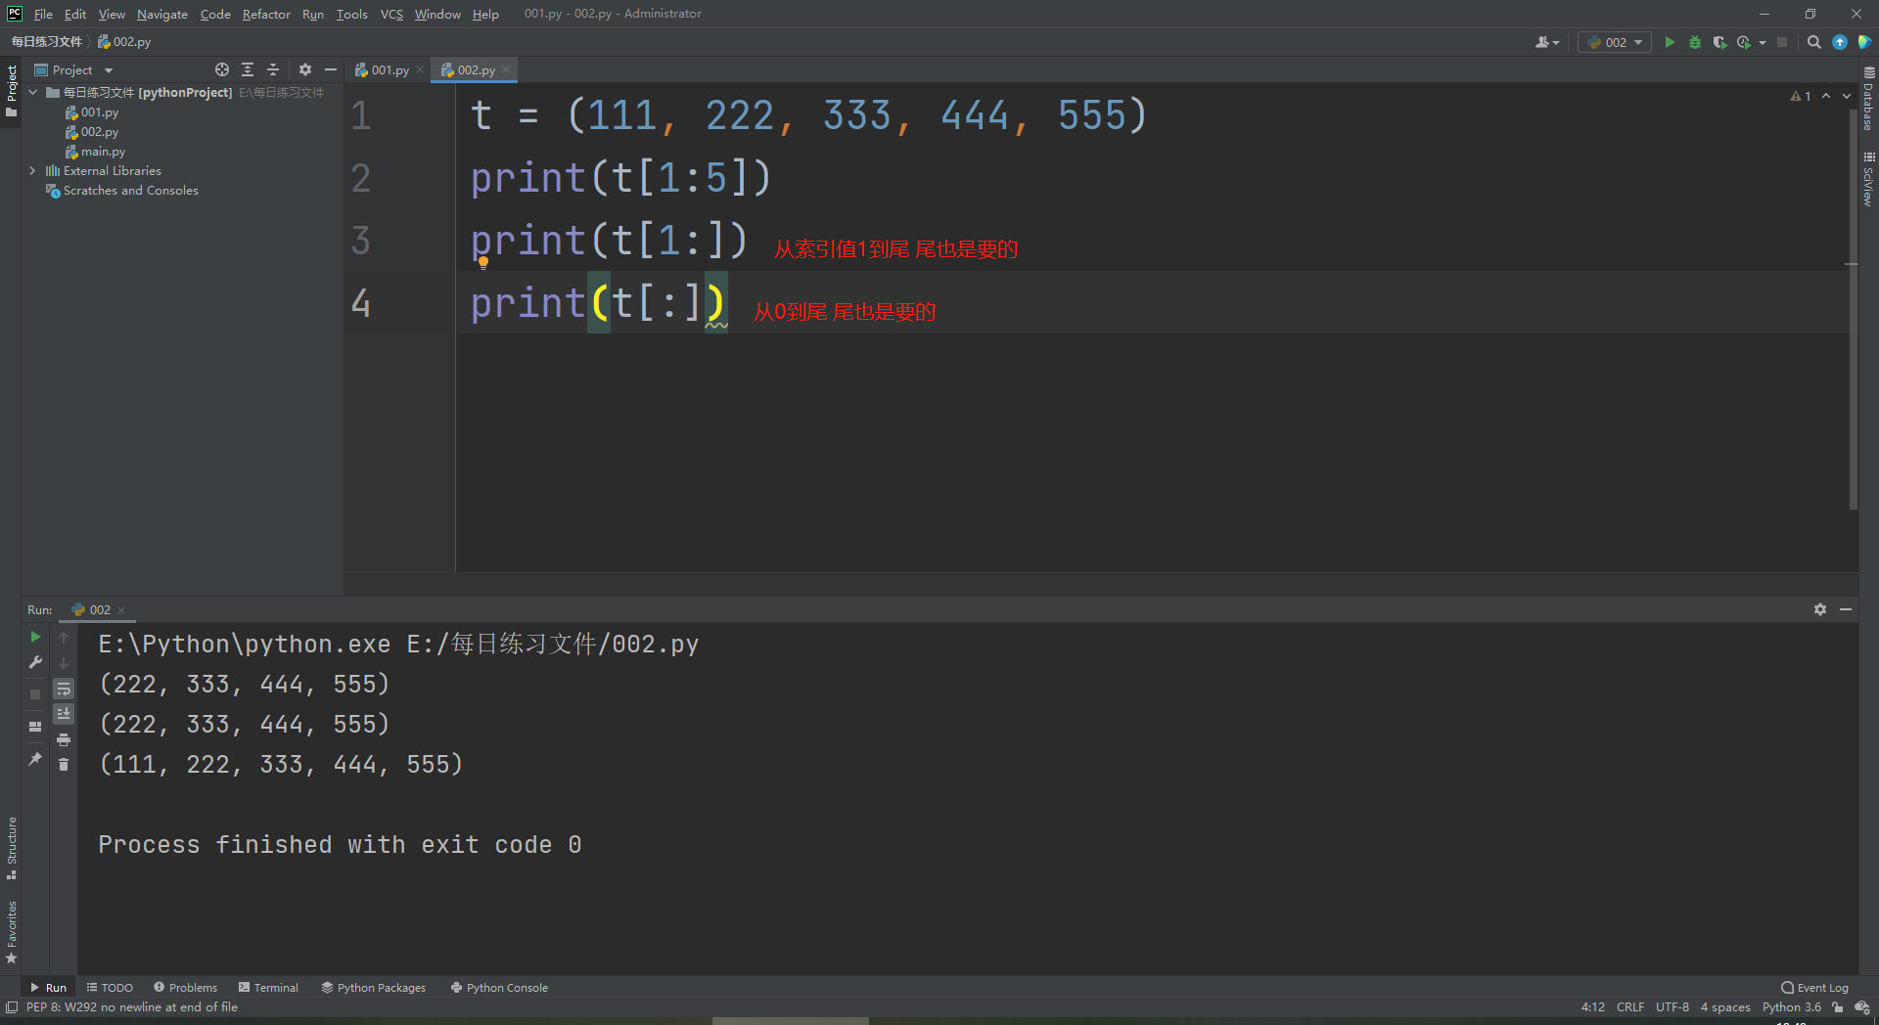This screenshot has height=1025, width=1879.
Task: Toggle the Database tool window side tab
Action: 1868,99
